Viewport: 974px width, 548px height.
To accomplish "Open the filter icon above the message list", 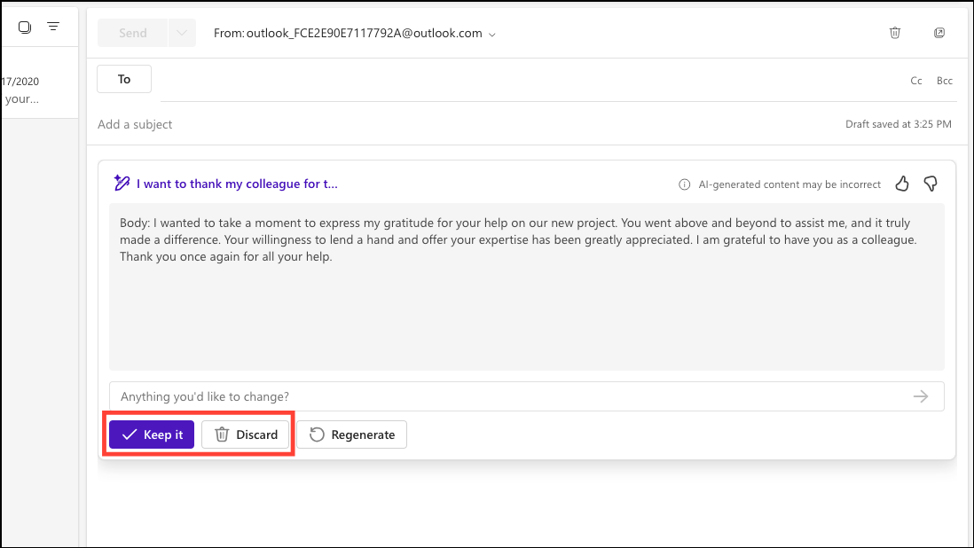I will tap(53, 26).
